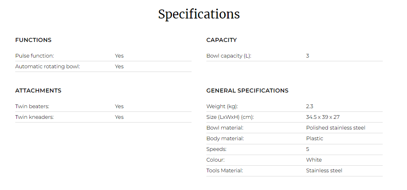The width and height of the screenshot is (407, 190).
Task: Select the FUNCTIONS section header
Action: 33,40
